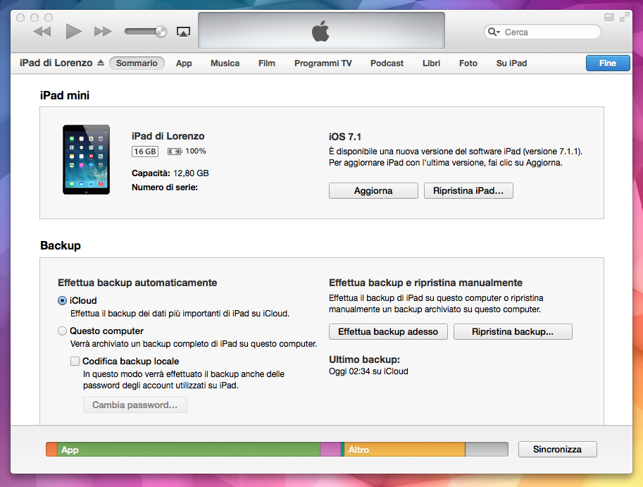Open the Podcast tab
The image size is (643, 487).
(x=387, y=63)
